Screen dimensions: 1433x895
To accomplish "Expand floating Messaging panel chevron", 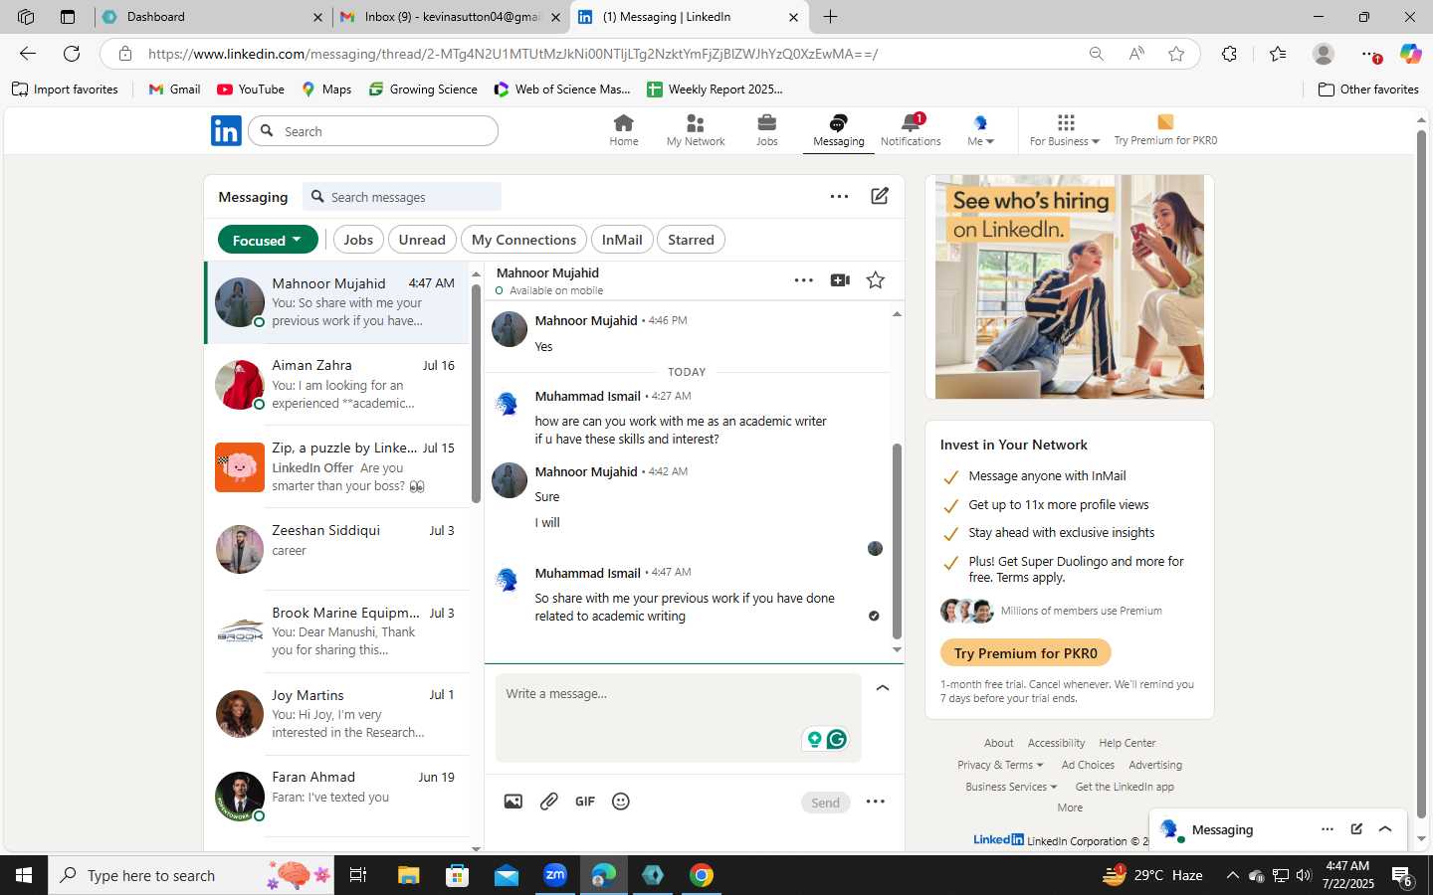I will 1385,828.
